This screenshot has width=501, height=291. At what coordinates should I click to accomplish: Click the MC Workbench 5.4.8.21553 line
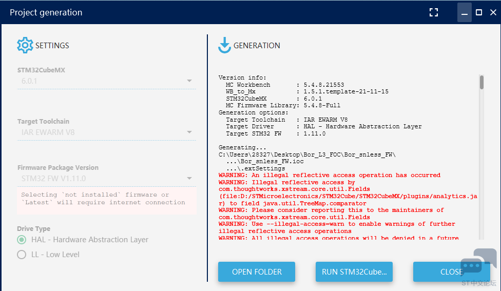[285, 85]
